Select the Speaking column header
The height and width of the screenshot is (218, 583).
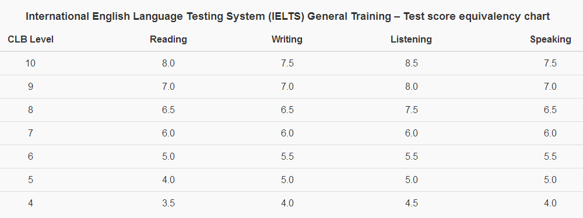click(x=550, y=40)
